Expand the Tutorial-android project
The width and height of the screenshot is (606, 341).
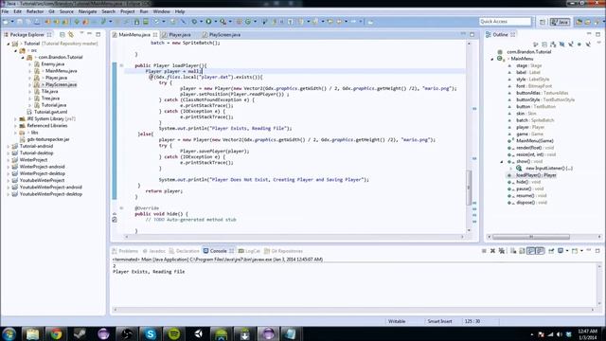tap(9, 146)
